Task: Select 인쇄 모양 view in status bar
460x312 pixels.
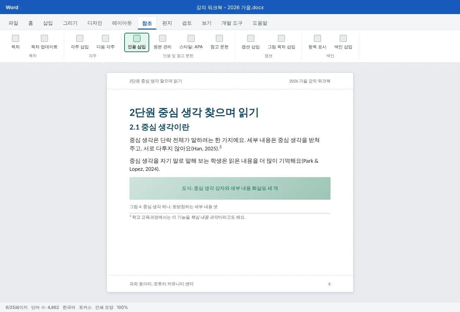Action: 104,307
